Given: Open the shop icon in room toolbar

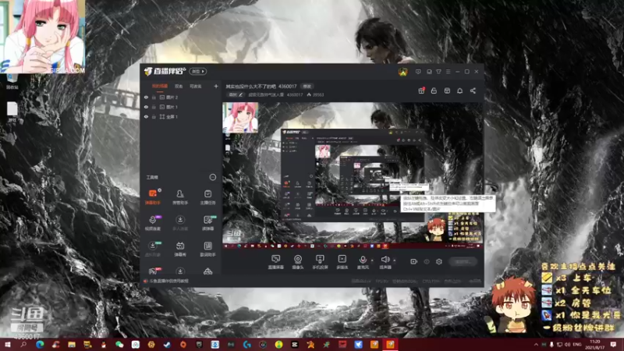Looking at the screenshot, I should [447, 90].
